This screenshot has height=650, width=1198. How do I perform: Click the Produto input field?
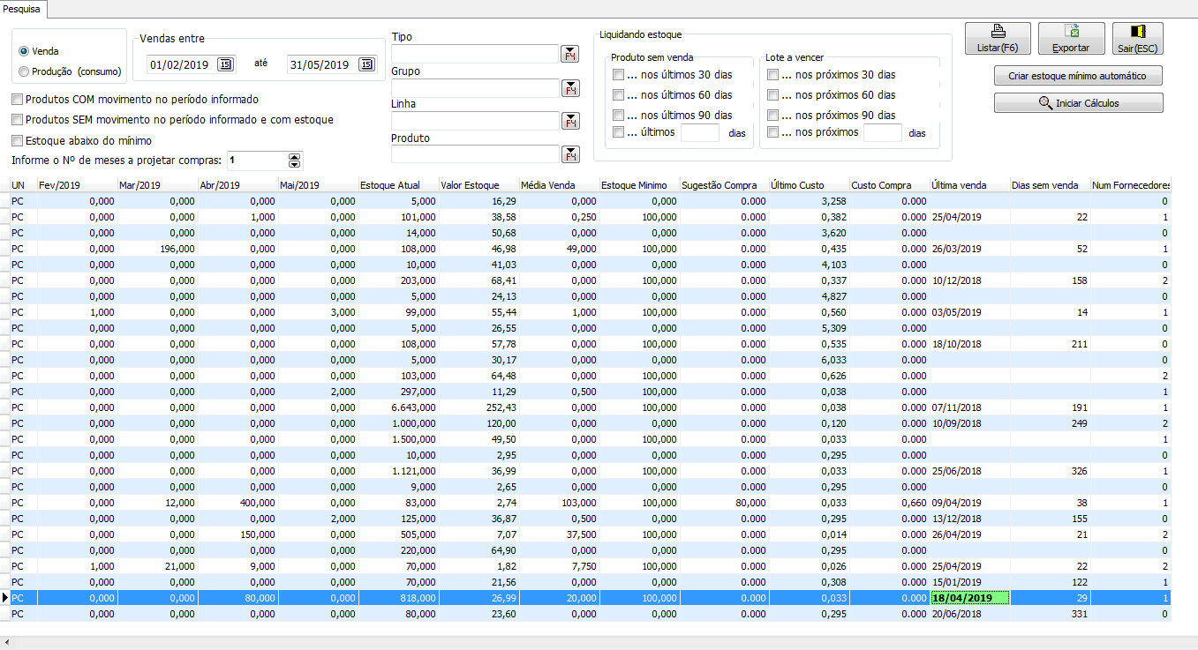475,154
